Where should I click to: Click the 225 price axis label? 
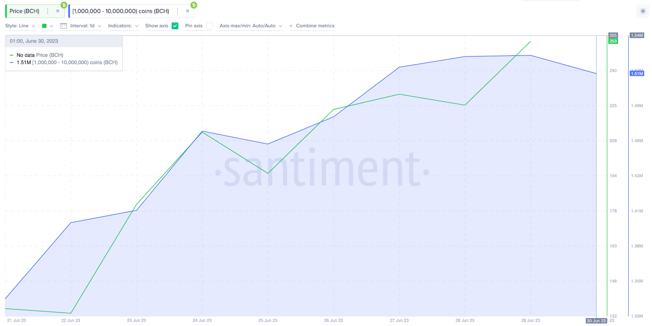613,105
